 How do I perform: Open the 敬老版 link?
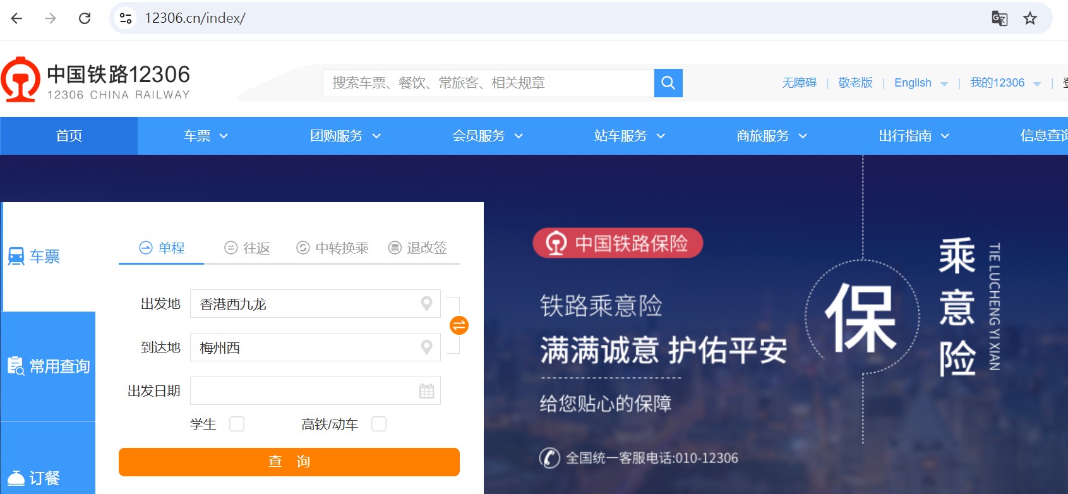(855, 83)
